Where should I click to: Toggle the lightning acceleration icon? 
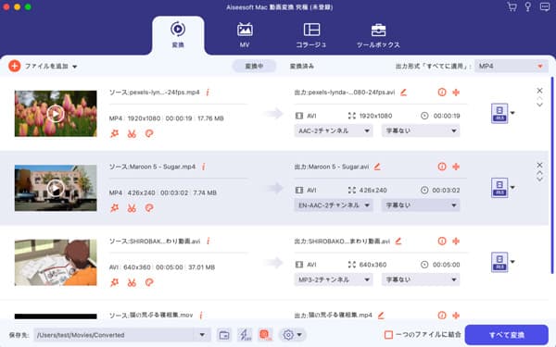(x=245, y=335)
